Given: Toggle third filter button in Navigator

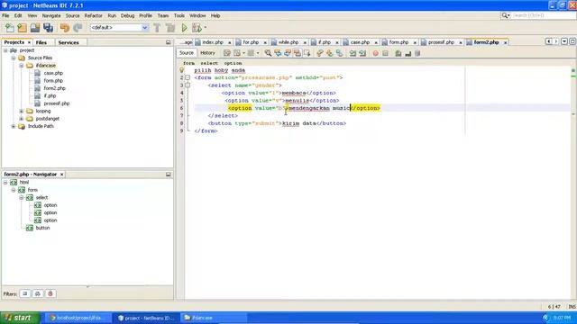Looking at the screenshot, I should (50, 293).
